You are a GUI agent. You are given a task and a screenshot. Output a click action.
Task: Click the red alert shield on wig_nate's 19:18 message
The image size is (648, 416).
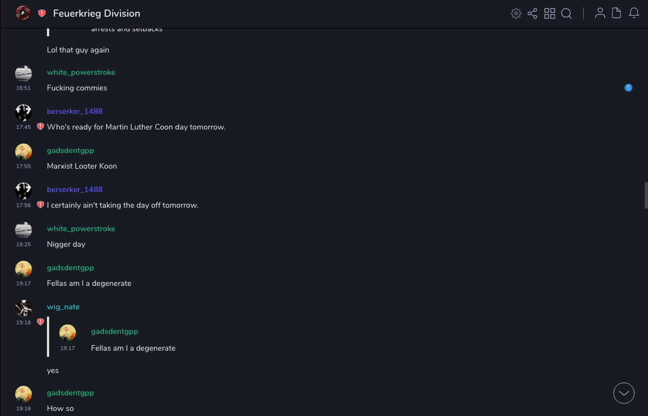(x=40, y=322)
